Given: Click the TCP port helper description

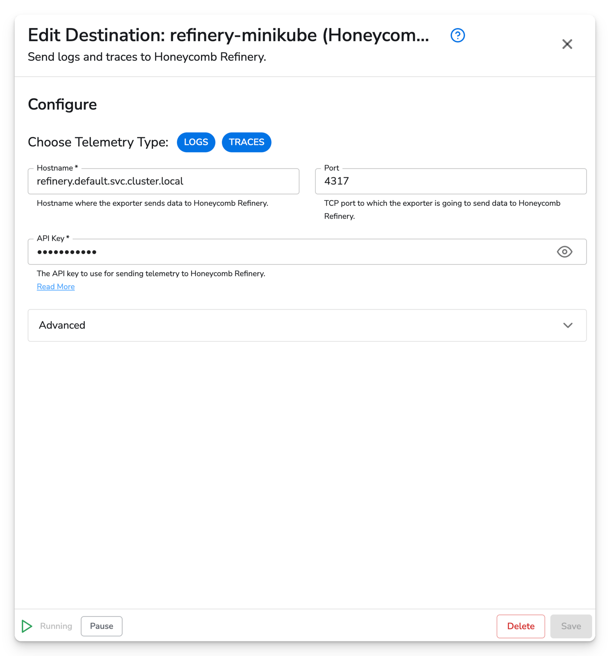Looking at the screenshot, I should pyautogui.click(x=442, y=209).
